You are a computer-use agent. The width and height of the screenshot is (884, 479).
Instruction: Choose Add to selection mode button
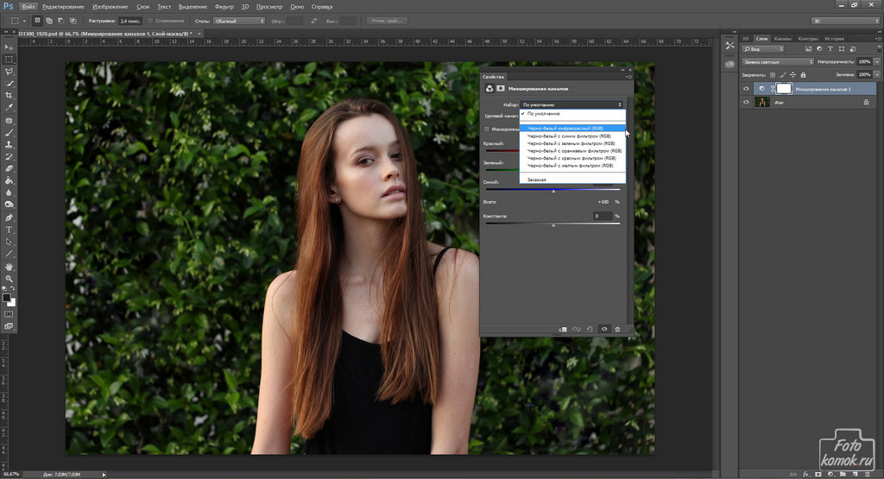pyautogui.click(x=49, y=21)
